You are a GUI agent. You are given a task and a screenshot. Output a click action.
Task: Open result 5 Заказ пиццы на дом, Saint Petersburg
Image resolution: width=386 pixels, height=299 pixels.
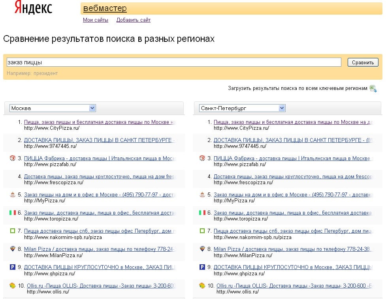(293, 194)
